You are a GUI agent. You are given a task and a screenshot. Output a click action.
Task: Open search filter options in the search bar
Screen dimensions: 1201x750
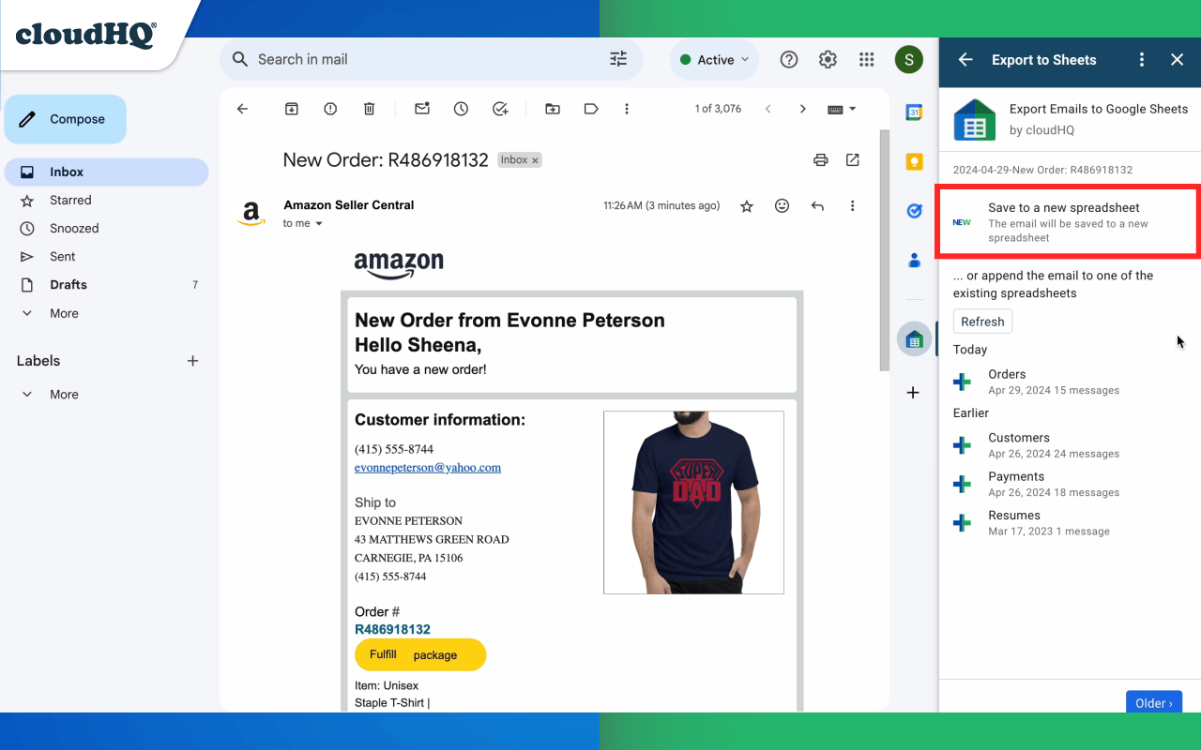point(617,59)
